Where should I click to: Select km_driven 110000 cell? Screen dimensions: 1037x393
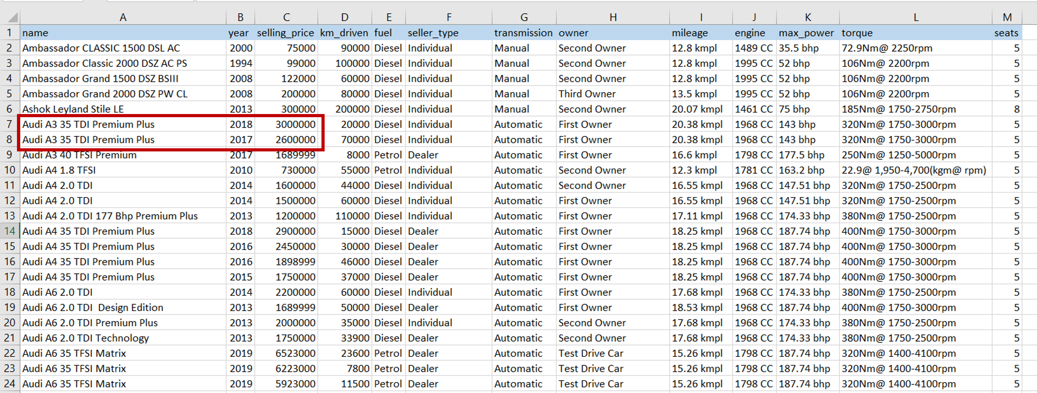coord(345,216)
